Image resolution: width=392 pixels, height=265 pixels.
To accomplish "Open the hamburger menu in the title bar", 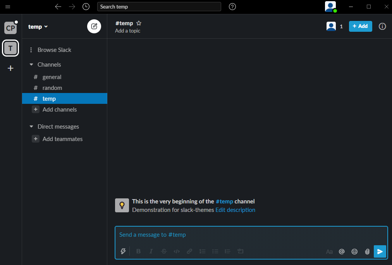I will click(8, 7).
